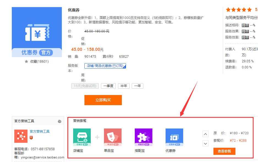Click the five-star rating display
Image resolution: width=258 pixels, height=162 pixels.
(238, 10)
